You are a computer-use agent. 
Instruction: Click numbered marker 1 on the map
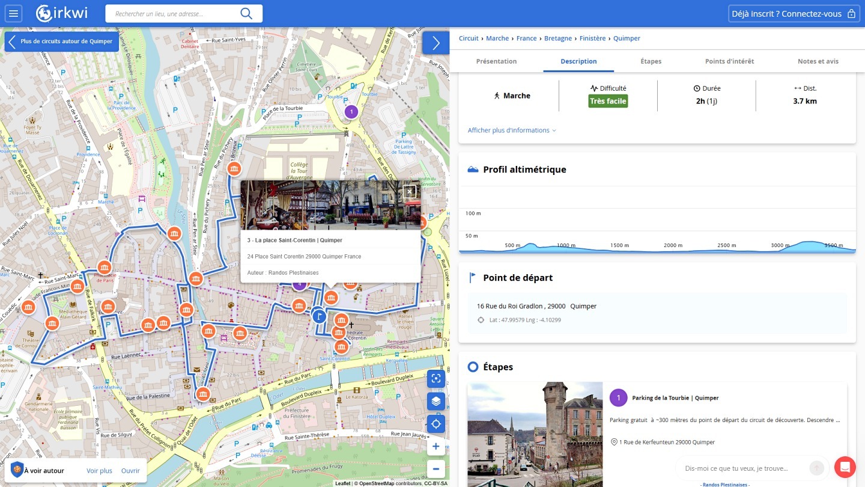(x=350, y=111)
